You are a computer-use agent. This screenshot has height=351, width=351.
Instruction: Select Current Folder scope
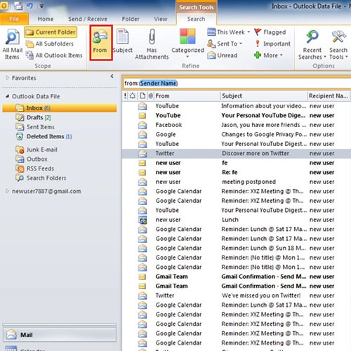51,32
